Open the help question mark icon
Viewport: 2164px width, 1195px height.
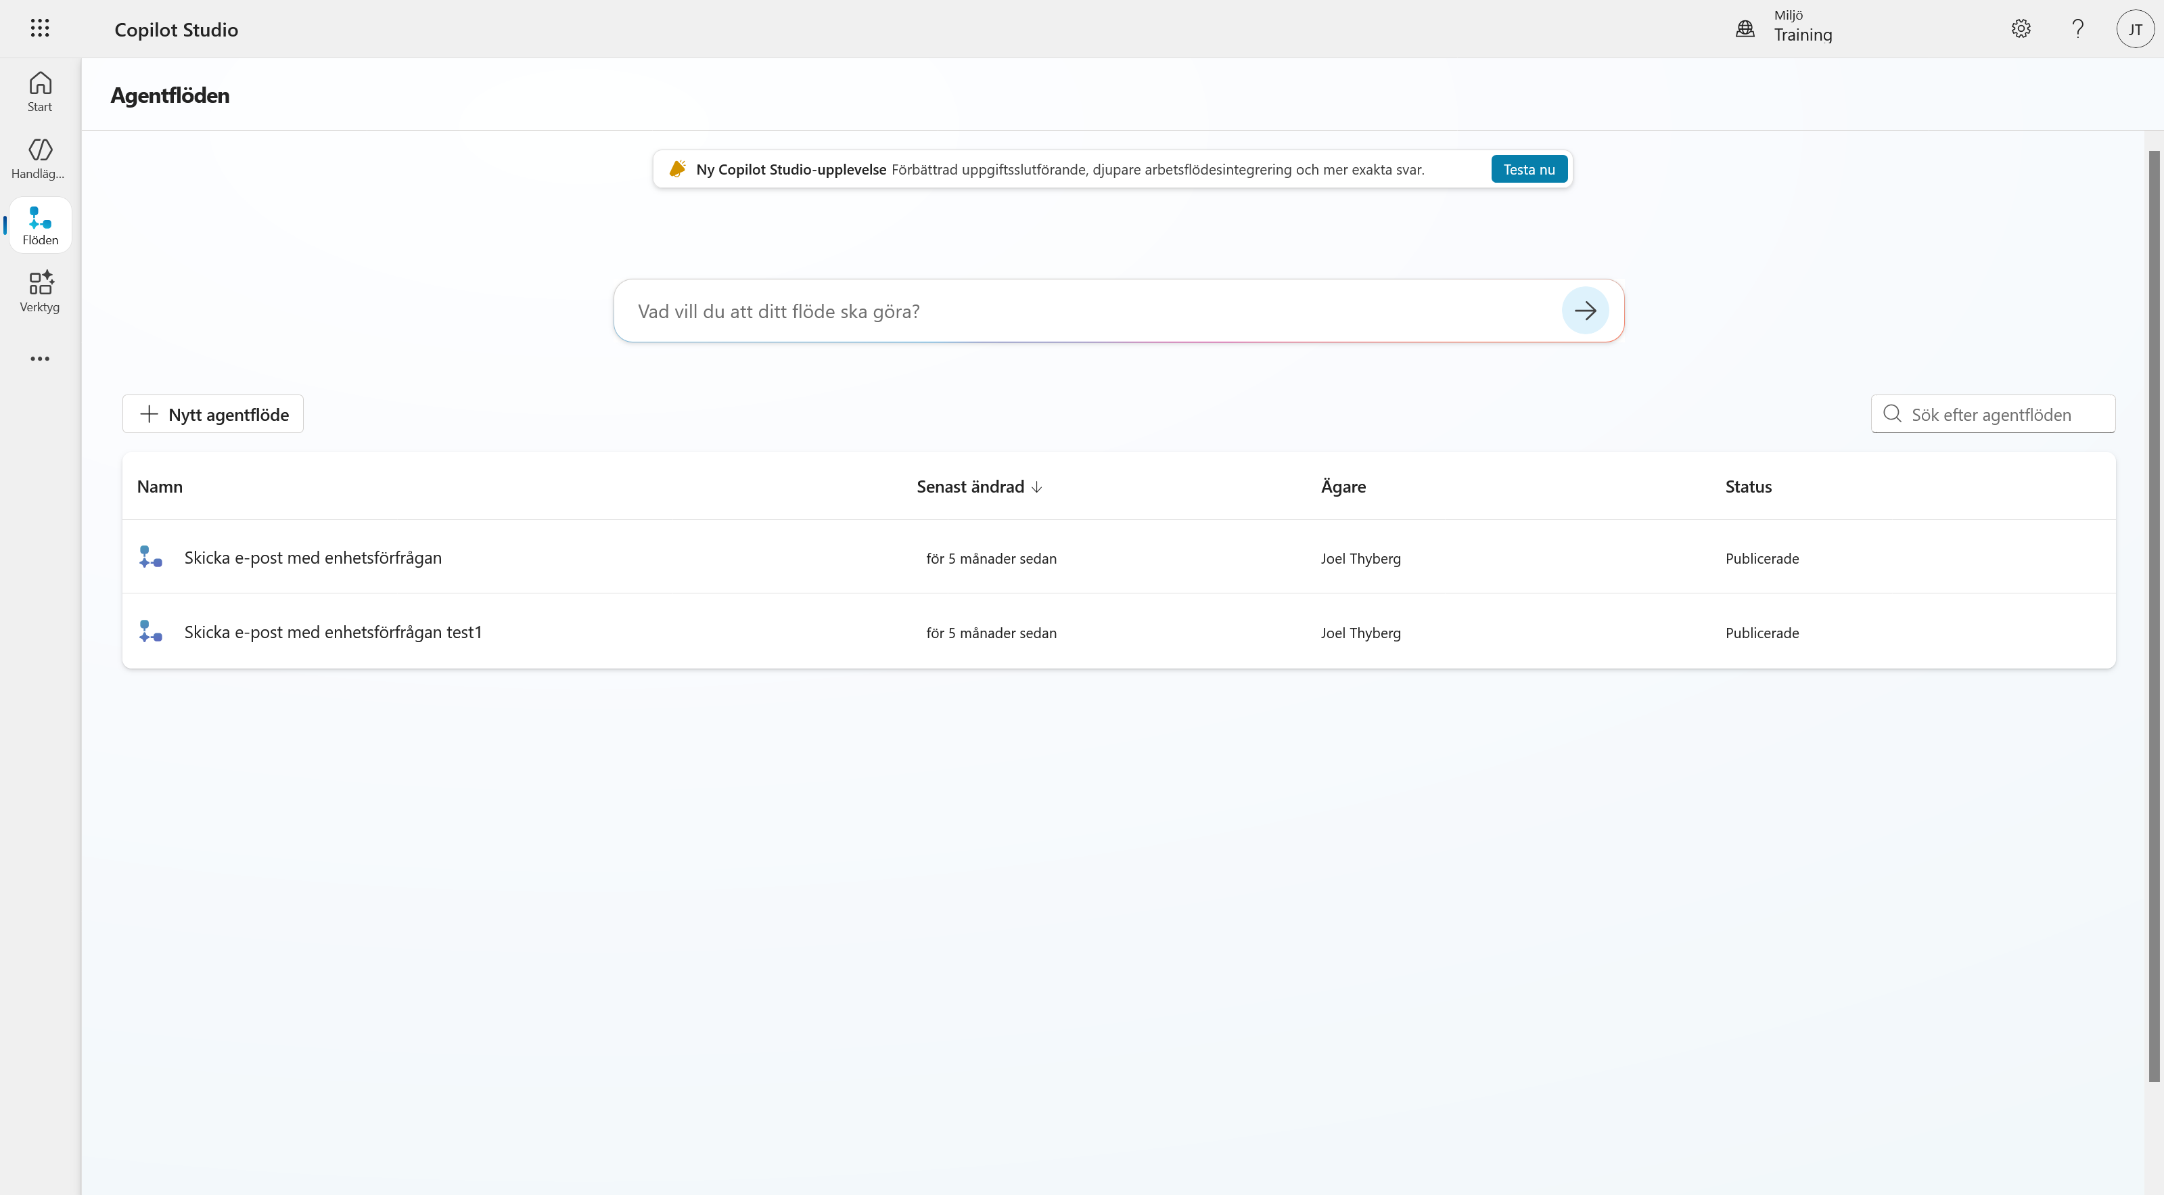[x=2077, y=28]
